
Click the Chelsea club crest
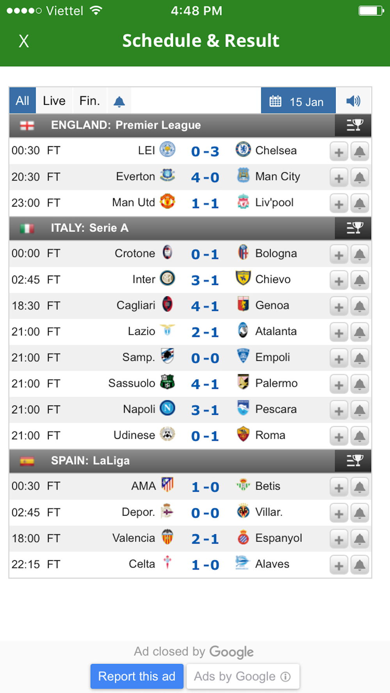[x=243, y=150]
